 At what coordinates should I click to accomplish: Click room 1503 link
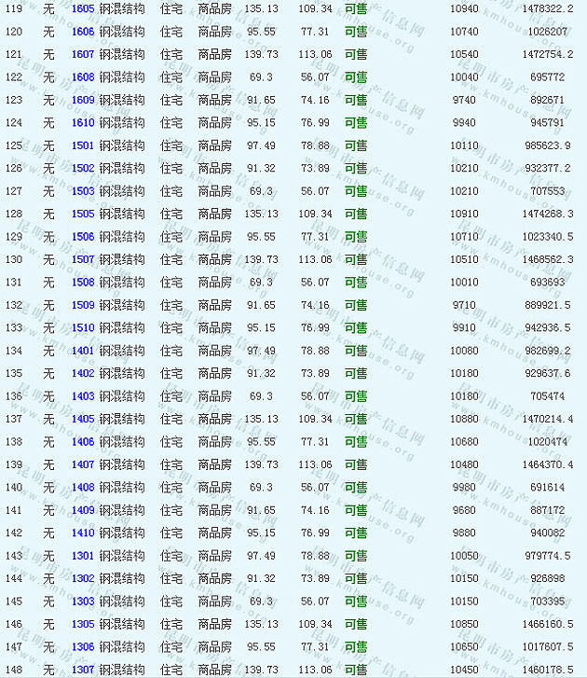click(x=83, y=191)
